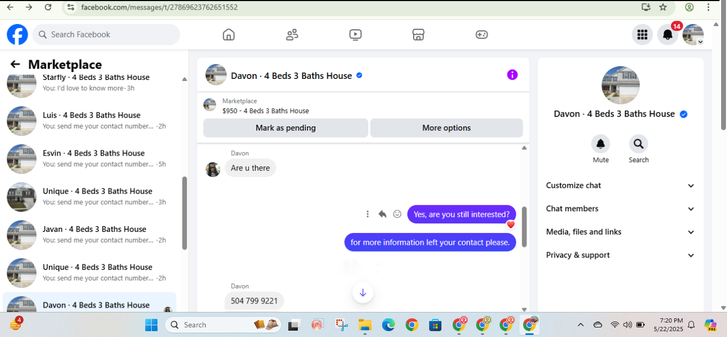This screenshot has height=337, width=727.
Task: Open the Copilot icon in taskbar
Action: (x=710, y=325)
